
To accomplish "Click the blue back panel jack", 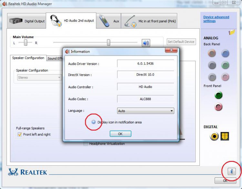I will (225, 54).
